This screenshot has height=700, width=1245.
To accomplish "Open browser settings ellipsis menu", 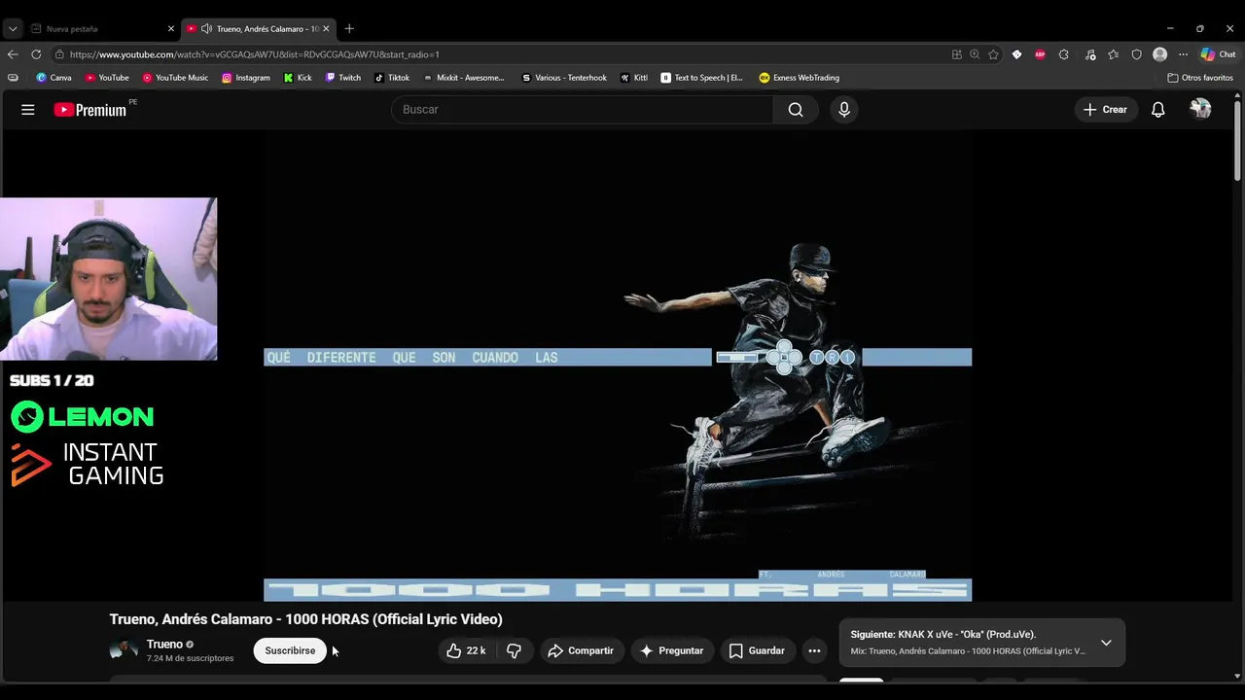I will 1183,54.
